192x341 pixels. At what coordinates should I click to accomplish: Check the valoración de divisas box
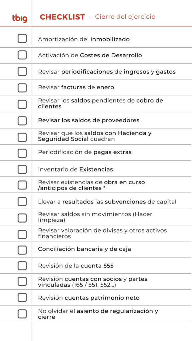[x=22, y=234]
